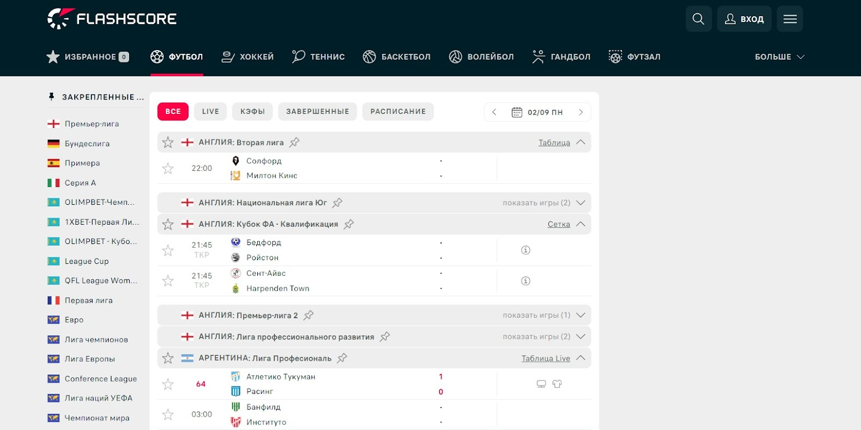Open lineups shirt icon for Атлетико Тукуман match
Viewport: 861px width, 430px height.
click(557, 384)
